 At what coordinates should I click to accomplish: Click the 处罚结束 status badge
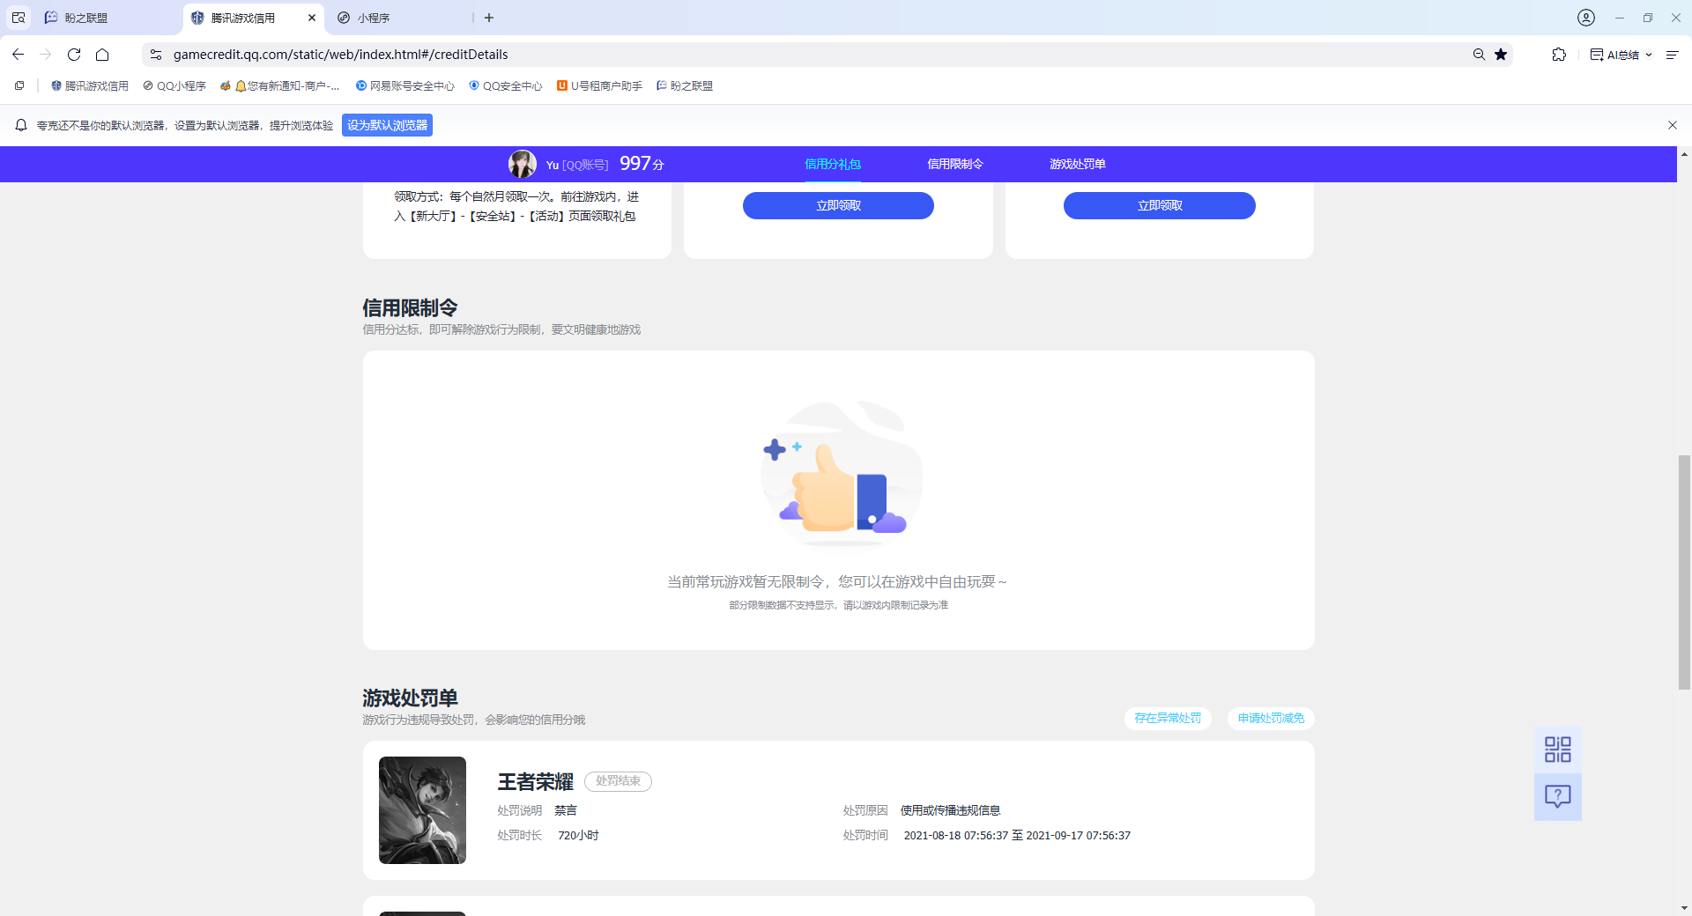point(618,781)
